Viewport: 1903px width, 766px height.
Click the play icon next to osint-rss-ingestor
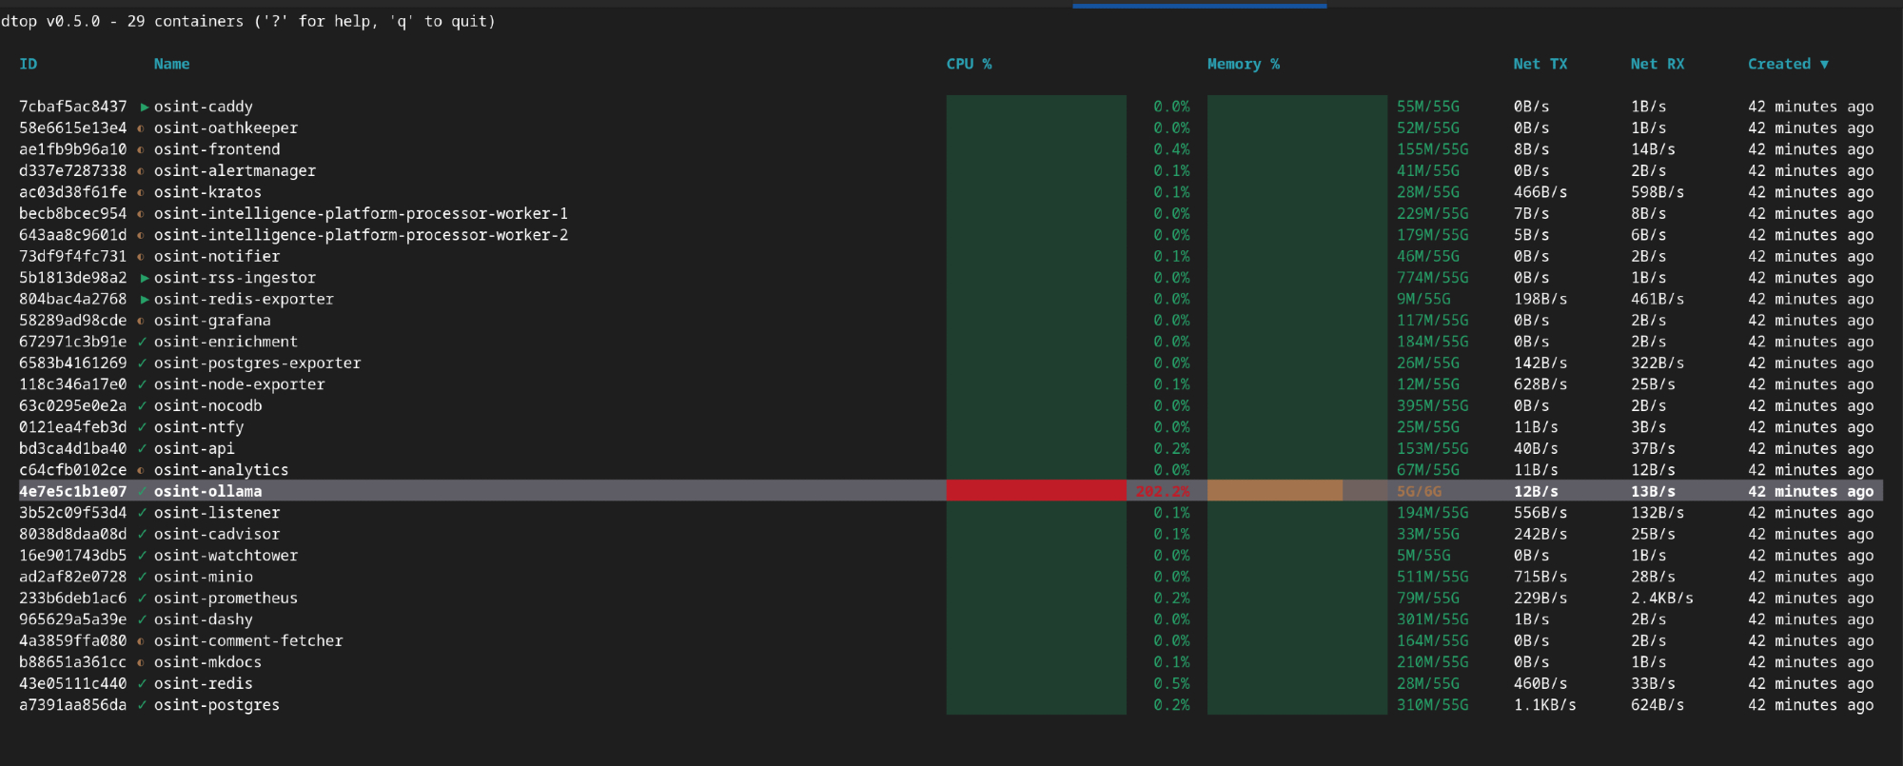pos(145,279)
